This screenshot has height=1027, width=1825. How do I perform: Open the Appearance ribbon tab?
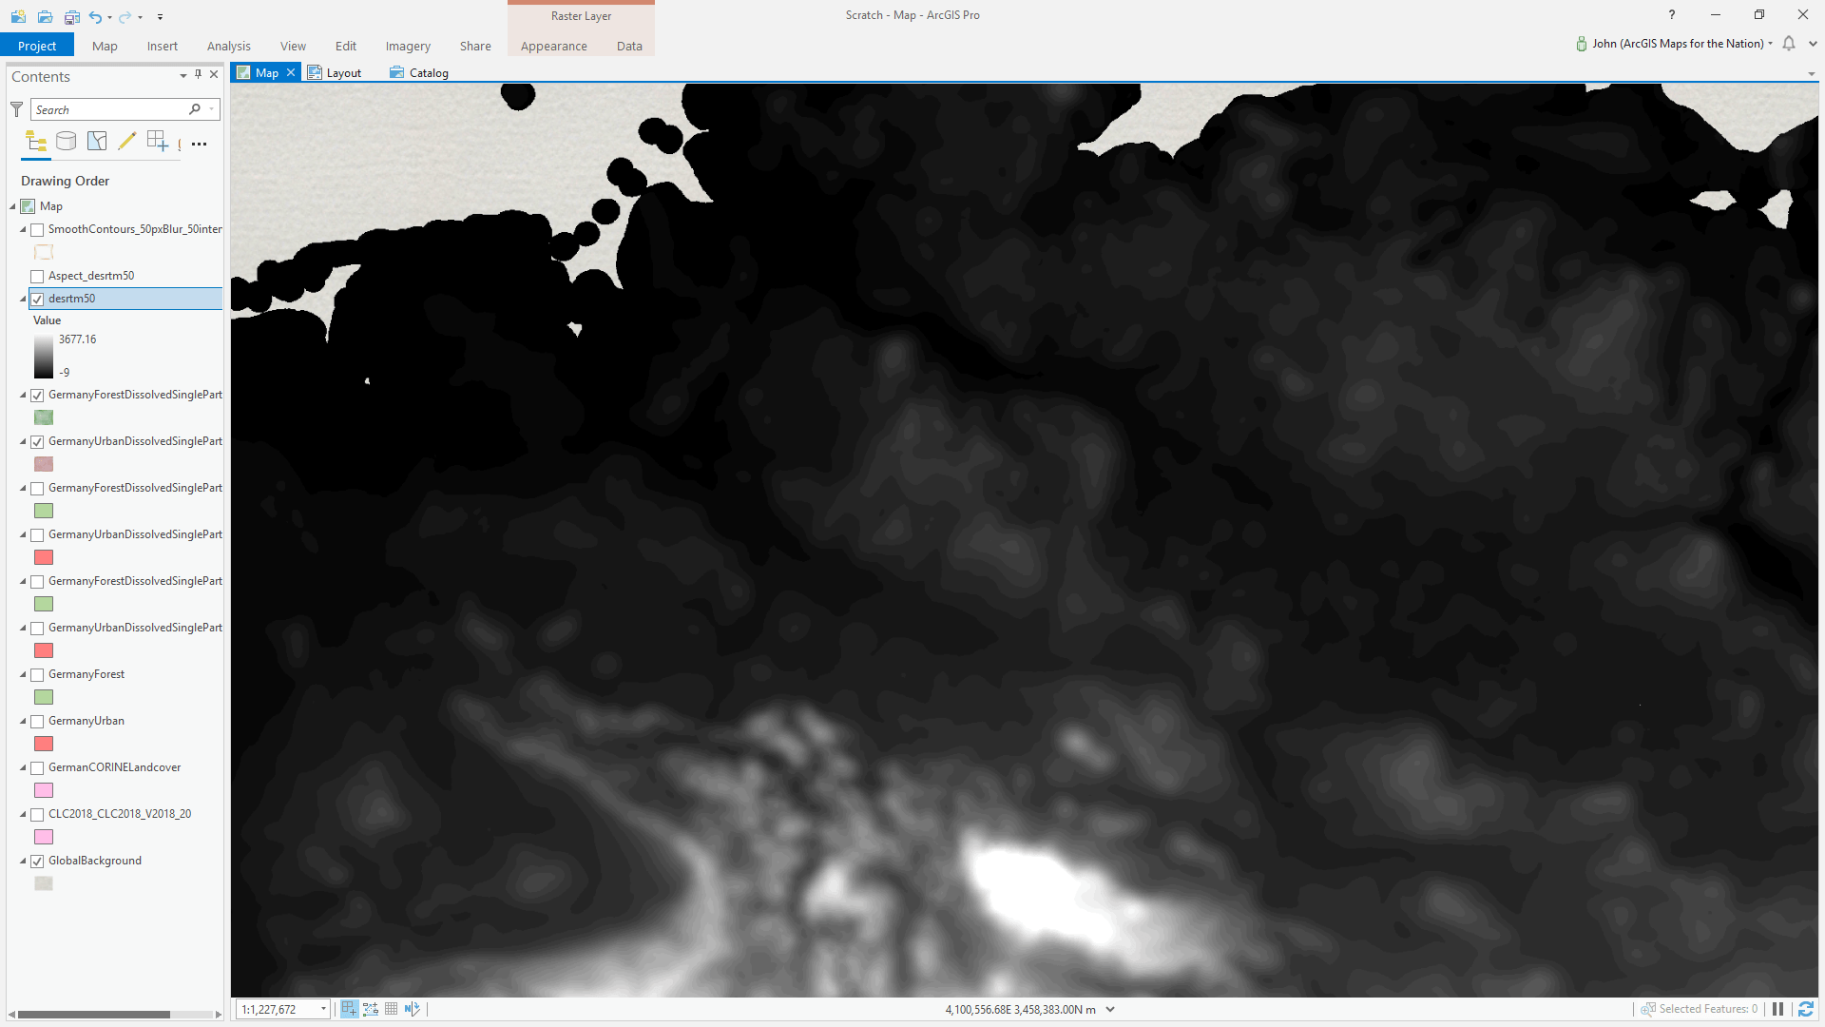tap(553, 46)
